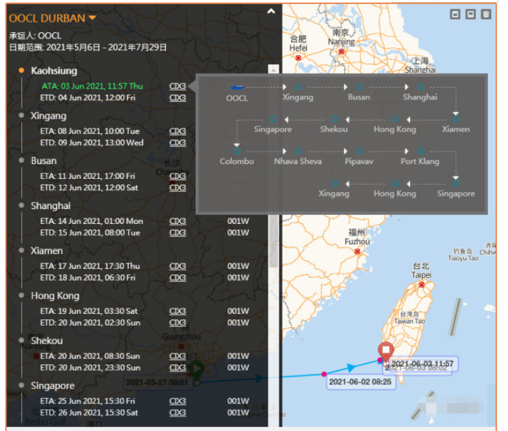Click the Shanghai node circle in route diagram

(x=420, y=87)
